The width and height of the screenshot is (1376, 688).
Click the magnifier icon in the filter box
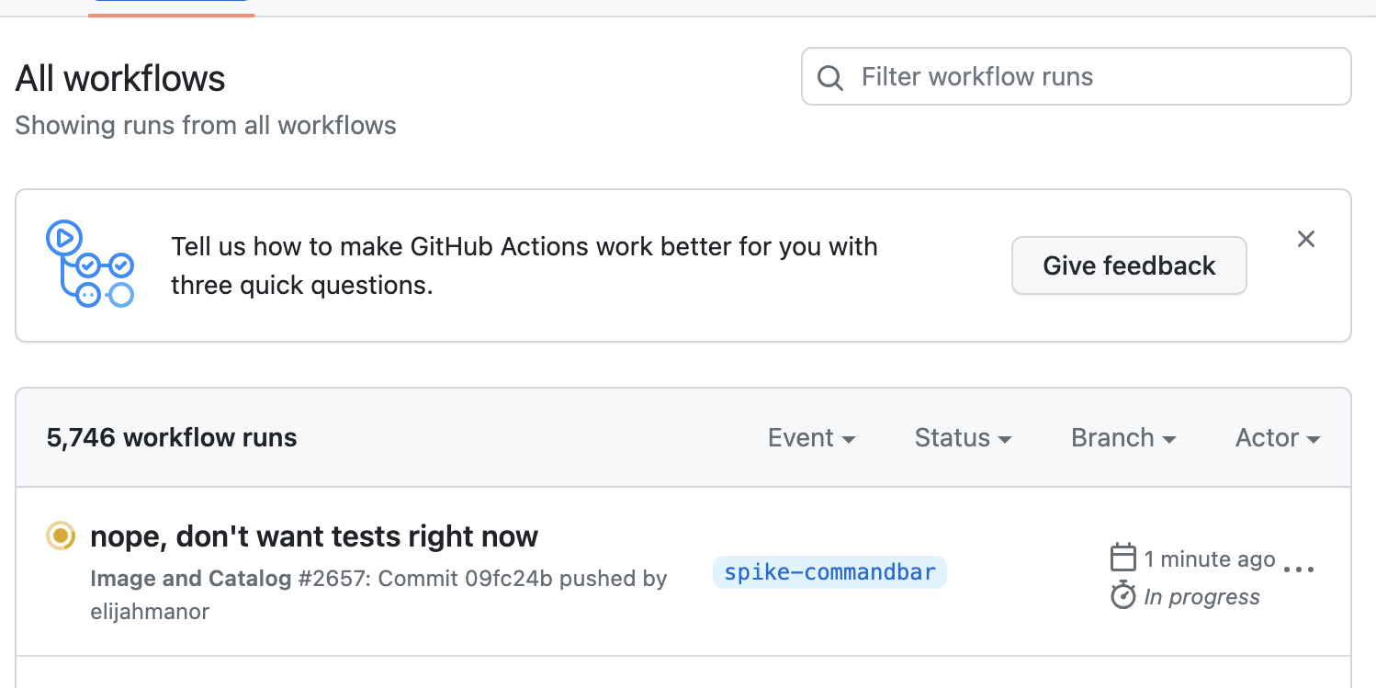tap(830, 77)
